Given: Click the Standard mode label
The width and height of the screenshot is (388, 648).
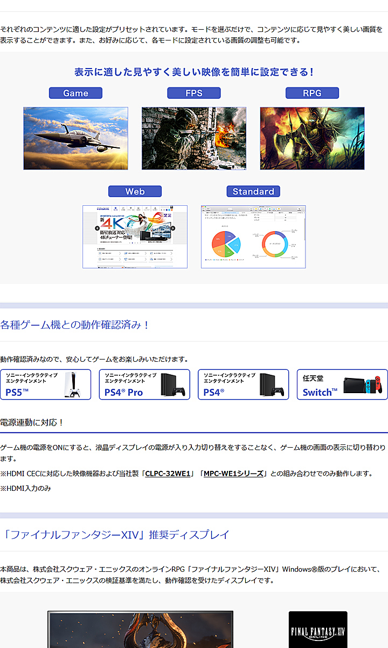Looking at the screenshot, I should (253, 191).
